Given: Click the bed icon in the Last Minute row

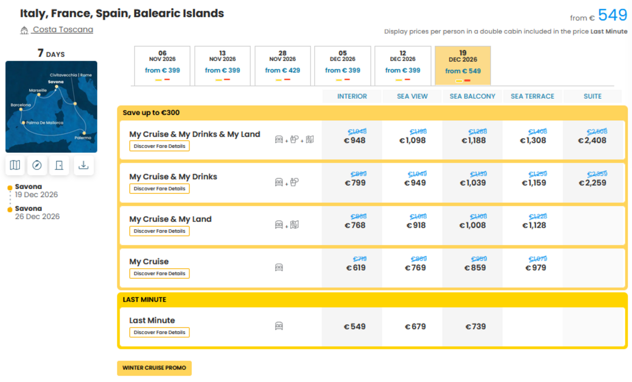Looking at the screenshot, I should 279,326.
